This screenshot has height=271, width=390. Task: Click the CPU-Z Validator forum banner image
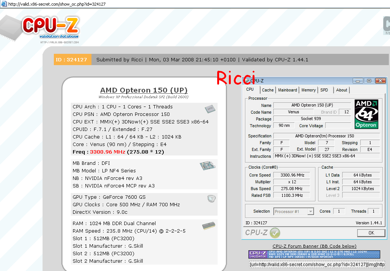tap(314, 254)
